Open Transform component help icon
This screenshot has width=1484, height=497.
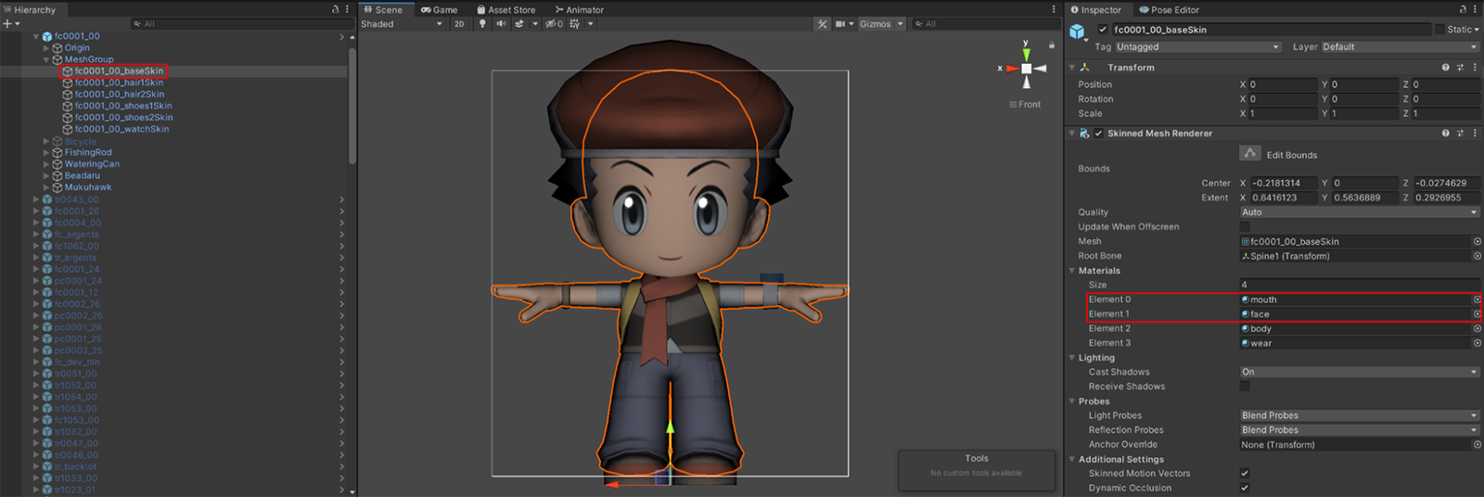[1445, 68]
